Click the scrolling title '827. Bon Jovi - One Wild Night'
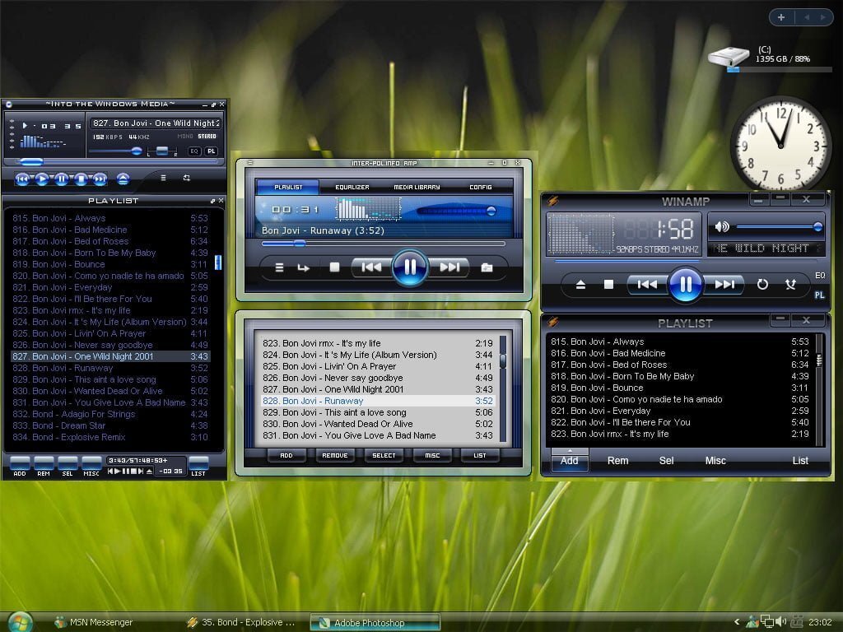 point(156,123)
